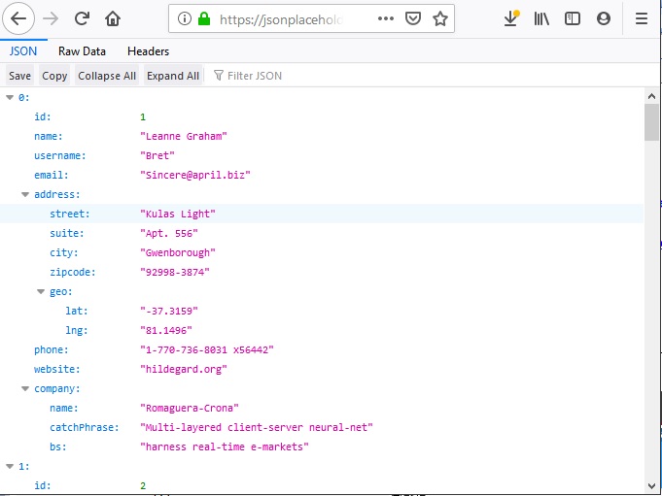The image size is (662, 496).
Task: Collapse the 1: node triangle
Action: click(10, 466)
